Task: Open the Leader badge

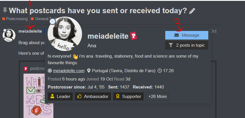Action: (60, 97)
